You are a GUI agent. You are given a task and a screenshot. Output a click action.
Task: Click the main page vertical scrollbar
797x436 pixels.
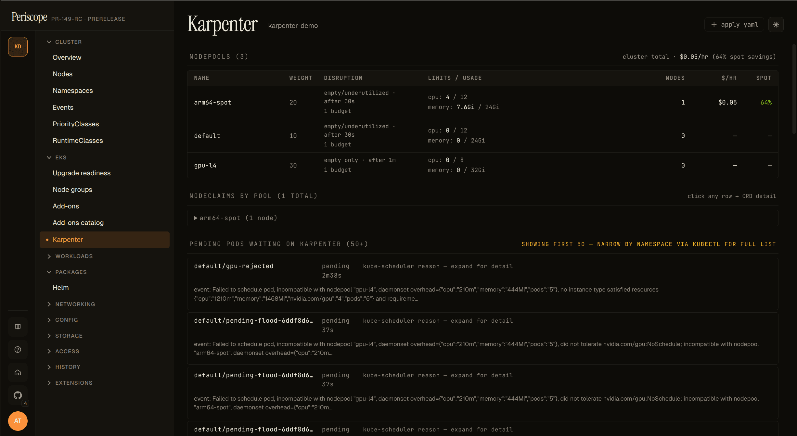[x=794, y=89]
